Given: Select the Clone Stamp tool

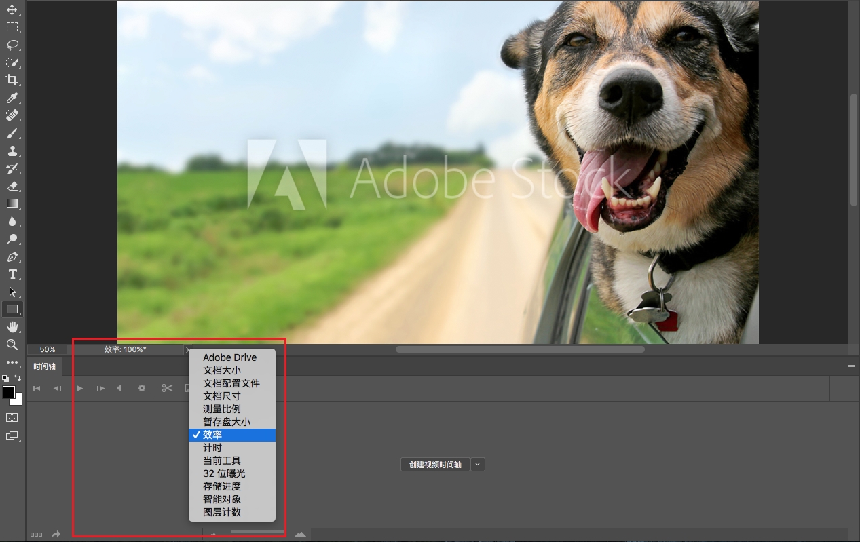Looking at the screenshot, I should click(x=12, y=151).
